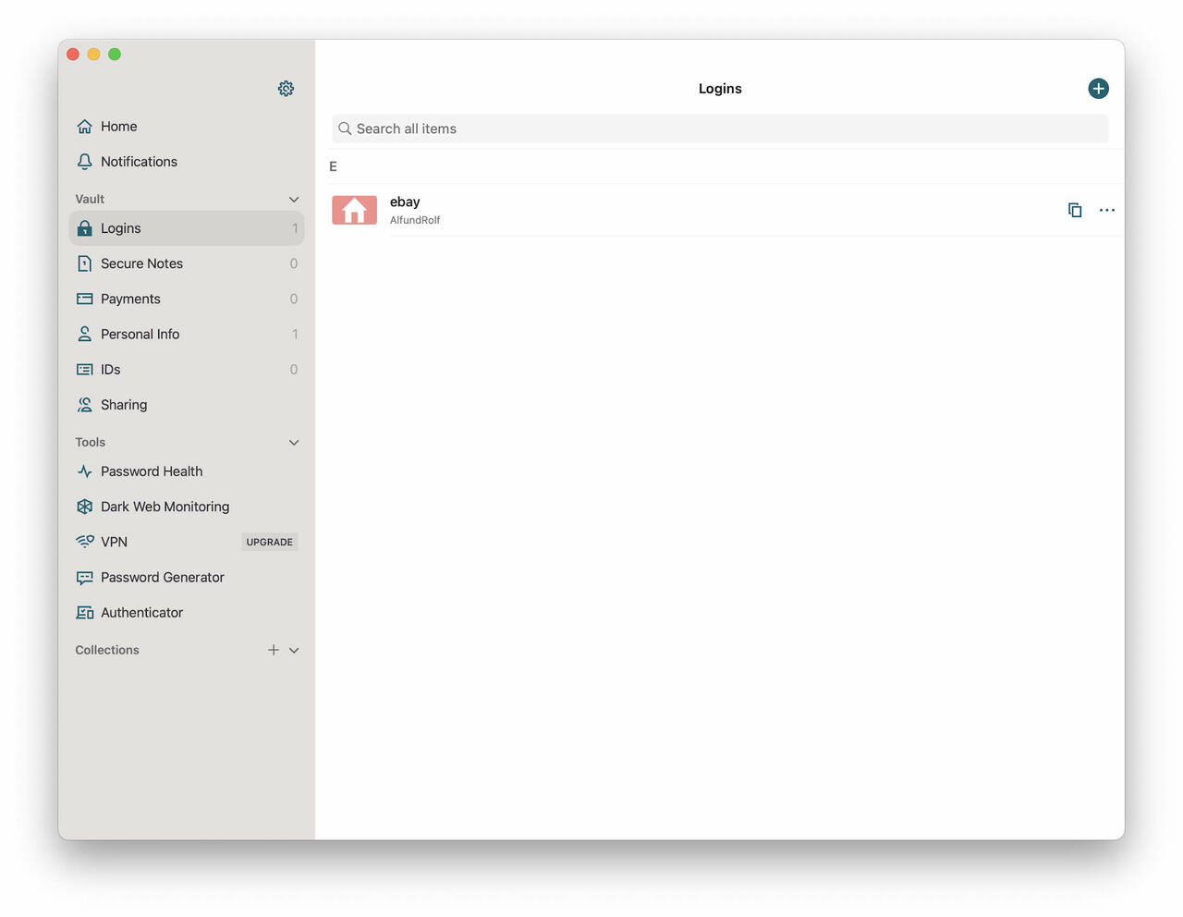The height and width of the screenshot is (917, 1183).
Task: Open the Authenticator tool
Action: tap(187, 613)
